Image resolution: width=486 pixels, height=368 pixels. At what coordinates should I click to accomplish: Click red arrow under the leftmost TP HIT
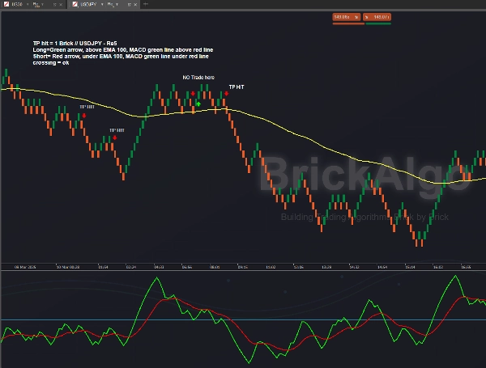83,116
